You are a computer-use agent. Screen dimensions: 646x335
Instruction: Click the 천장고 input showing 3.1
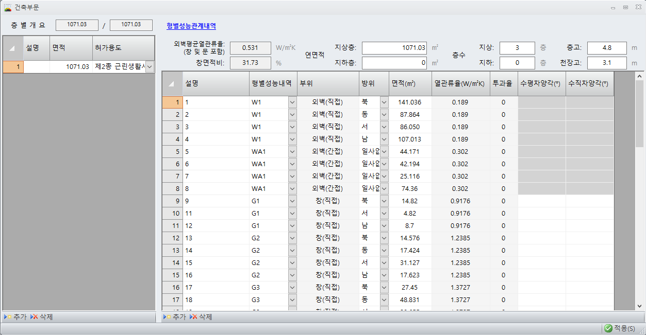(x=607, y=63)
